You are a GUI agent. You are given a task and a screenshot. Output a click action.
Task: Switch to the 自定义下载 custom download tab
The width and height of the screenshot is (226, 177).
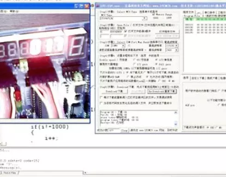(198, 78)
